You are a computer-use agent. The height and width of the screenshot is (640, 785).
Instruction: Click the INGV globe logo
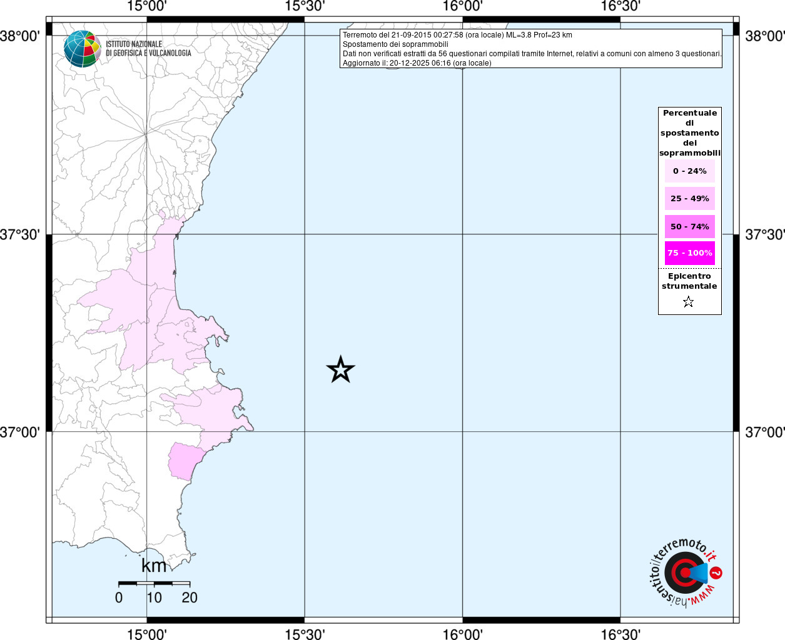(82, 49)
